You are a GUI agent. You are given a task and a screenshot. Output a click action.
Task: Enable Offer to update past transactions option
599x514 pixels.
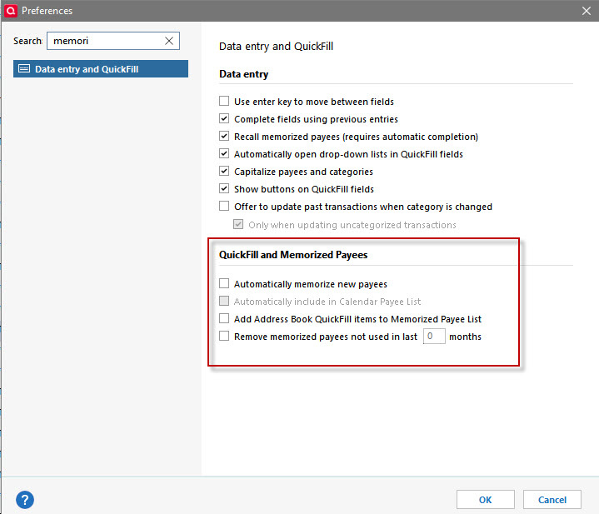coord(224,207)
